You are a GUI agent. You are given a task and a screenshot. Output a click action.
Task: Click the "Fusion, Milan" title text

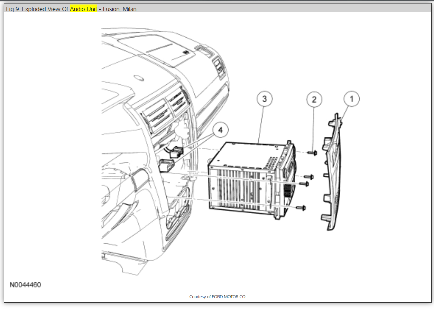point(120,9)
